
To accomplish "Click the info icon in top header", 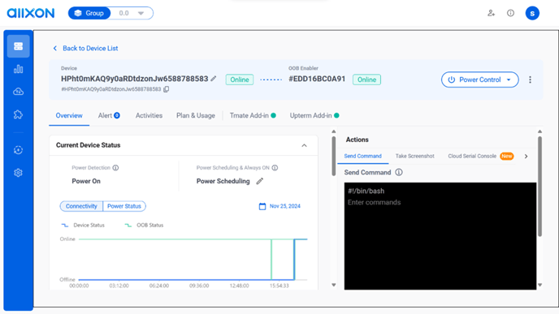I will (x=510, y=13).
